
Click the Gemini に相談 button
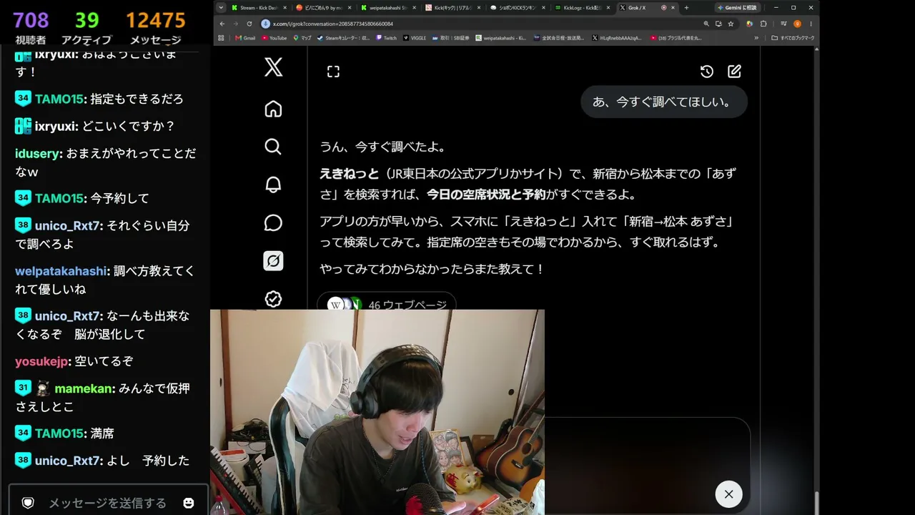(x=736, y=8)
